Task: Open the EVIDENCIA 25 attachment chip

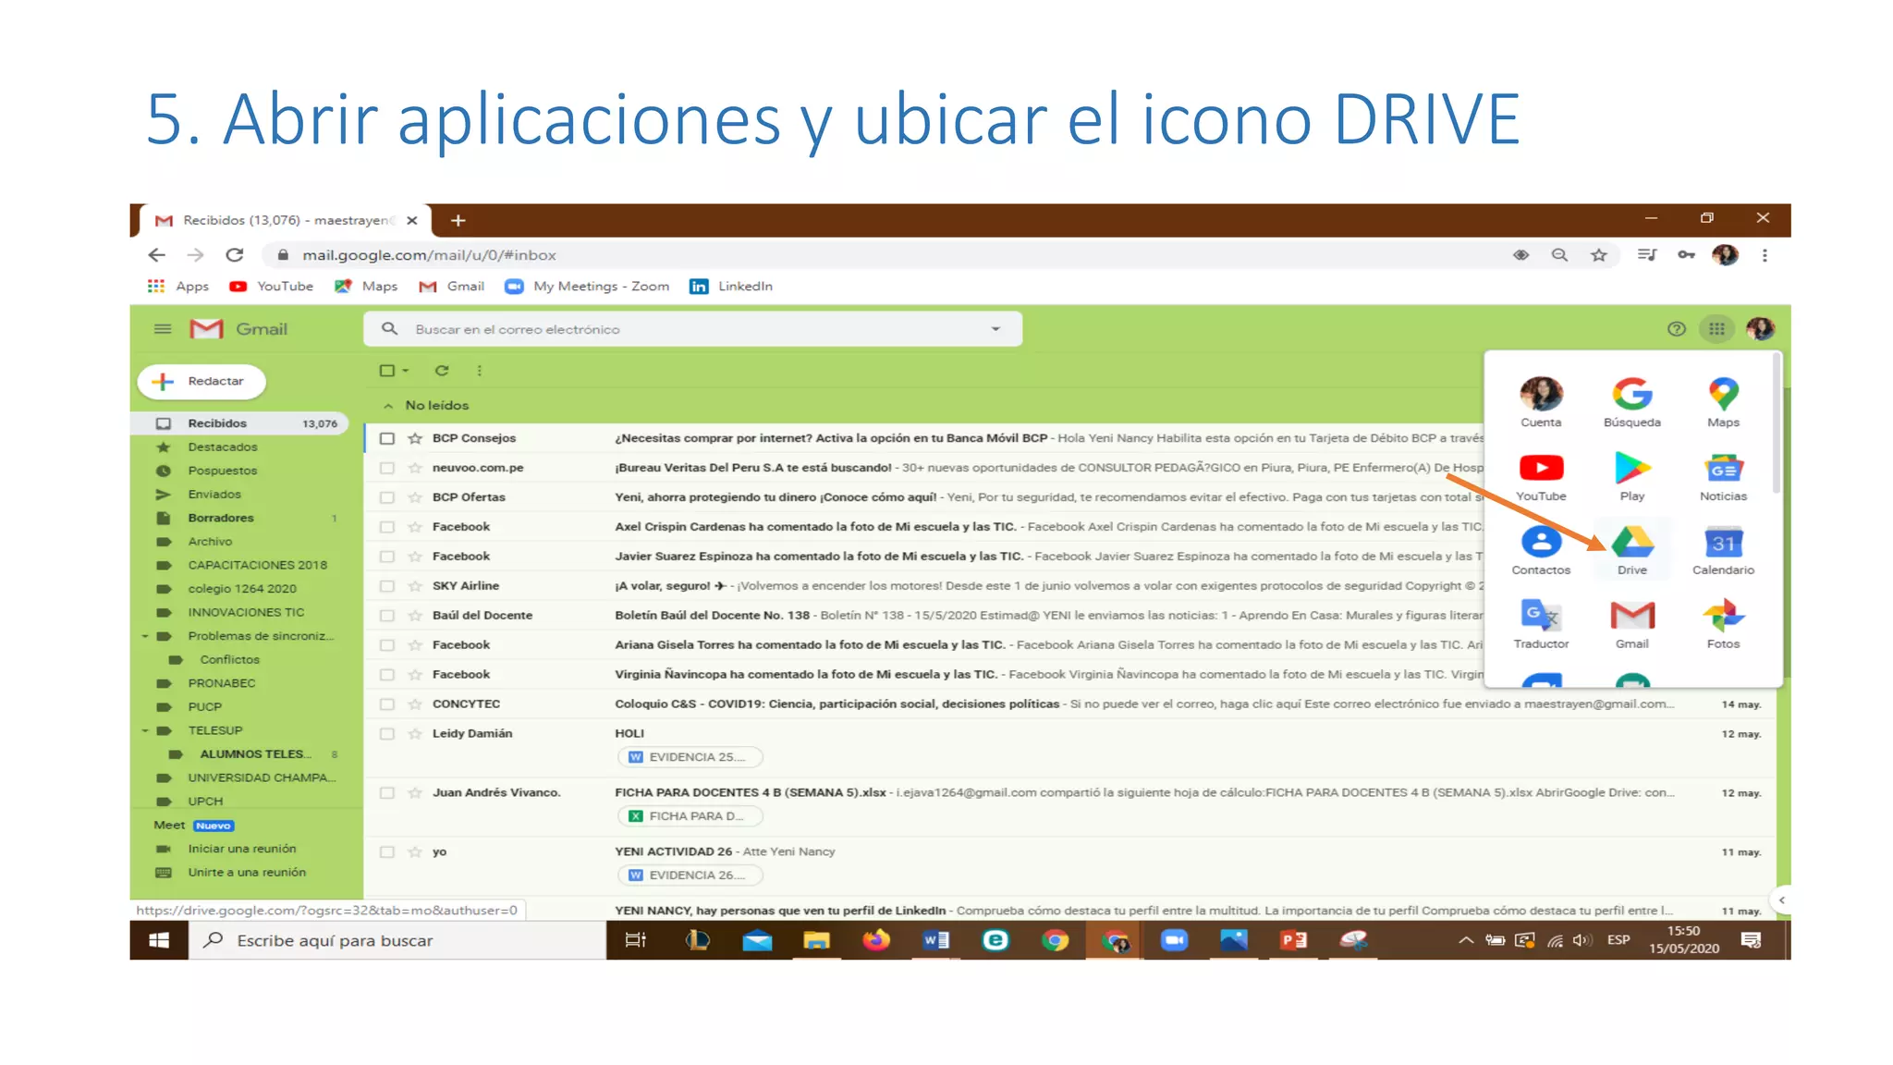Action: 690,757
